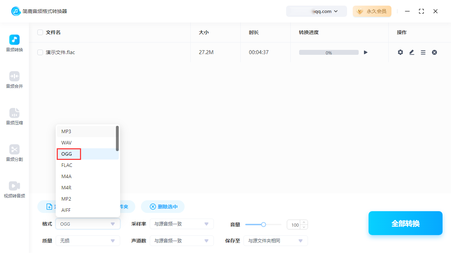Select the 音频合并 sidebar tool

(14, 79)
